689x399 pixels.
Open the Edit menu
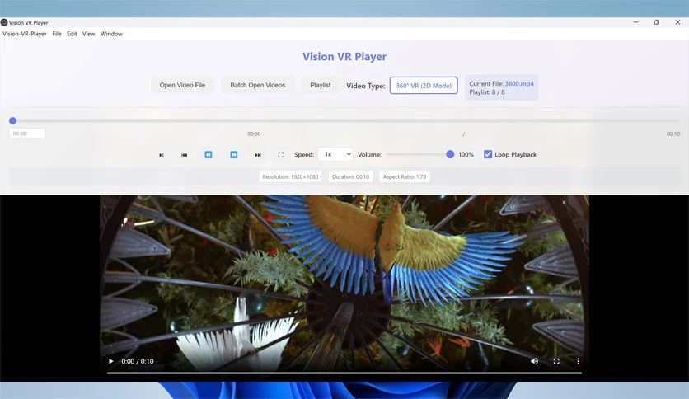click(72, 34)
